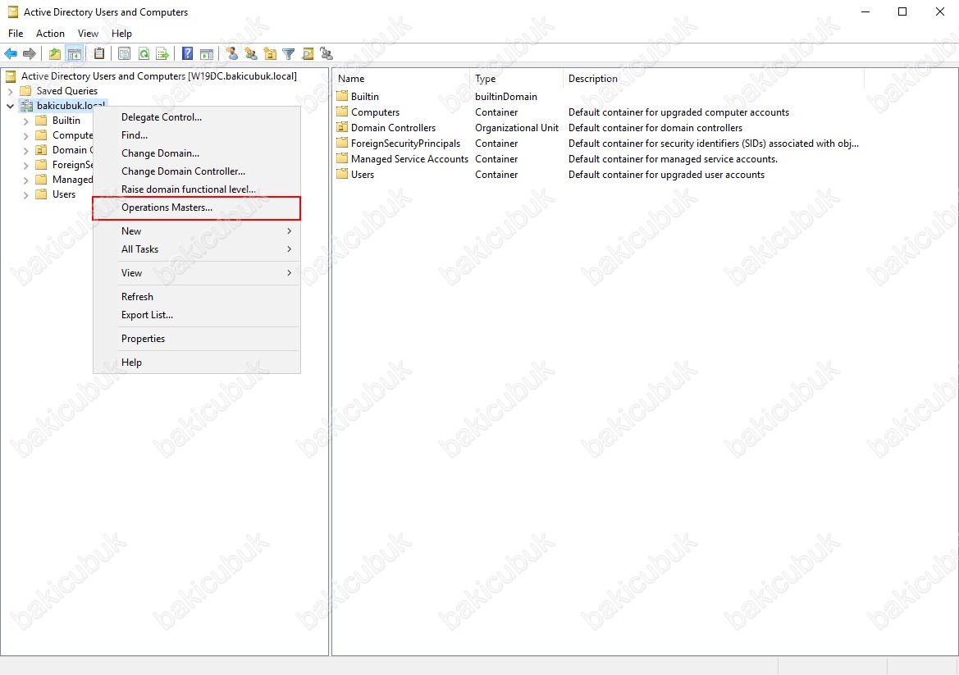Open the File menu
The width and height of the screenshot is (959, 675).
[x=16, y=33]
